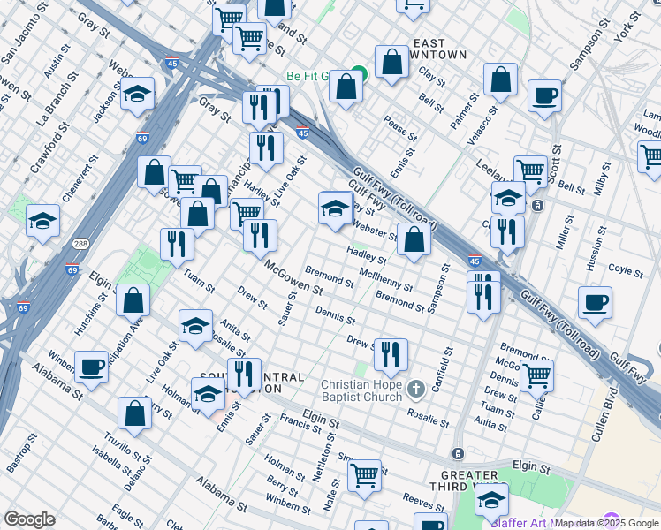The image size is (661, 530).
Task: Click the Hussion St label
Action: pos(596,248)
